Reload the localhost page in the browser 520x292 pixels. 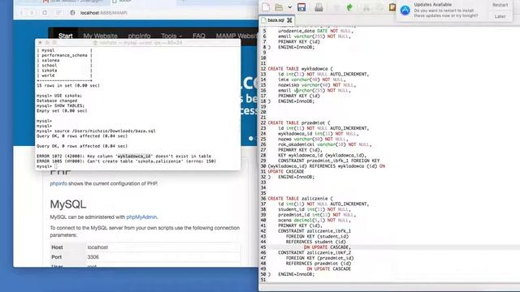click(x=45, y=13)
